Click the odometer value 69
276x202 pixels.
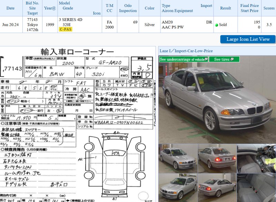[135, 22]
